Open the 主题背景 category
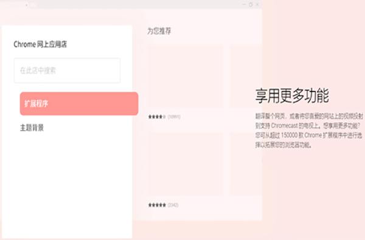Image resolution: width=365 pixels, height=240 pixels. 32,128
